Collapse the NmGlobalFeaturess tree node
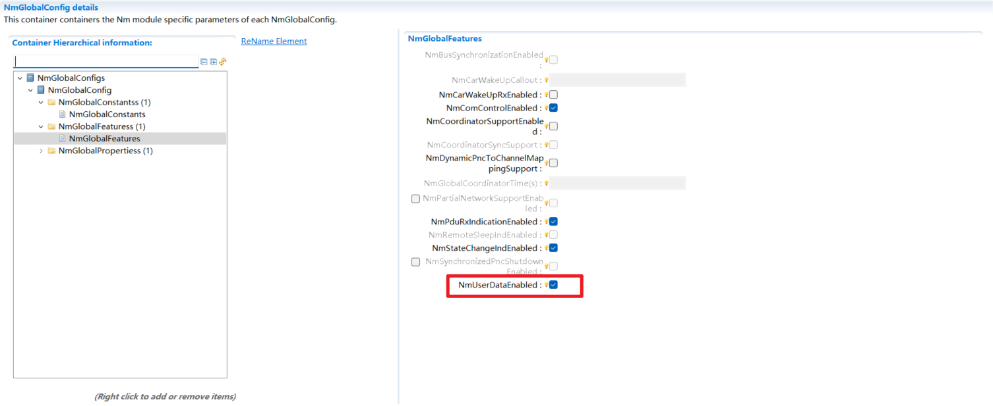This screenshot has width=993, height=406. [41, 126]
